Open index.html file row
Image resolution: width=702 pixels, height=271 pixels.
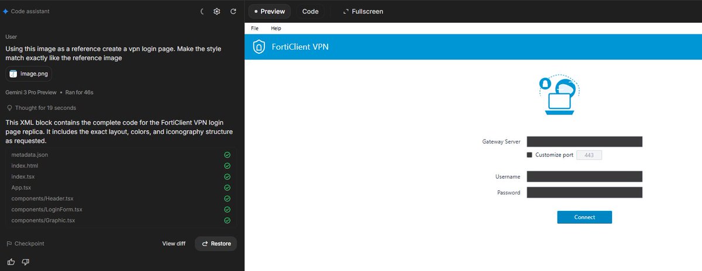tap(121, 166)
